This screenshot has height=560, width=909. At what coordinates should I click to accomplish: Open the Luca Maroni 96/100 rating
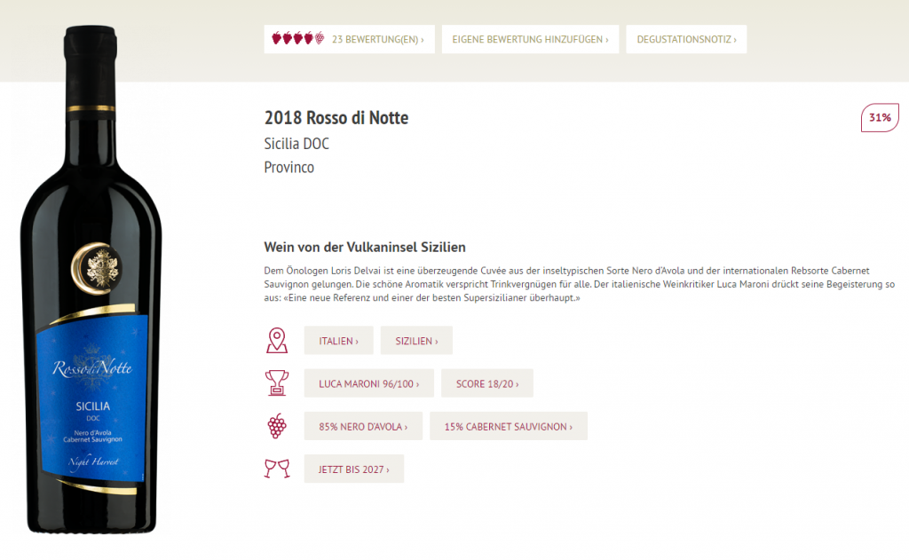point(368,383)
